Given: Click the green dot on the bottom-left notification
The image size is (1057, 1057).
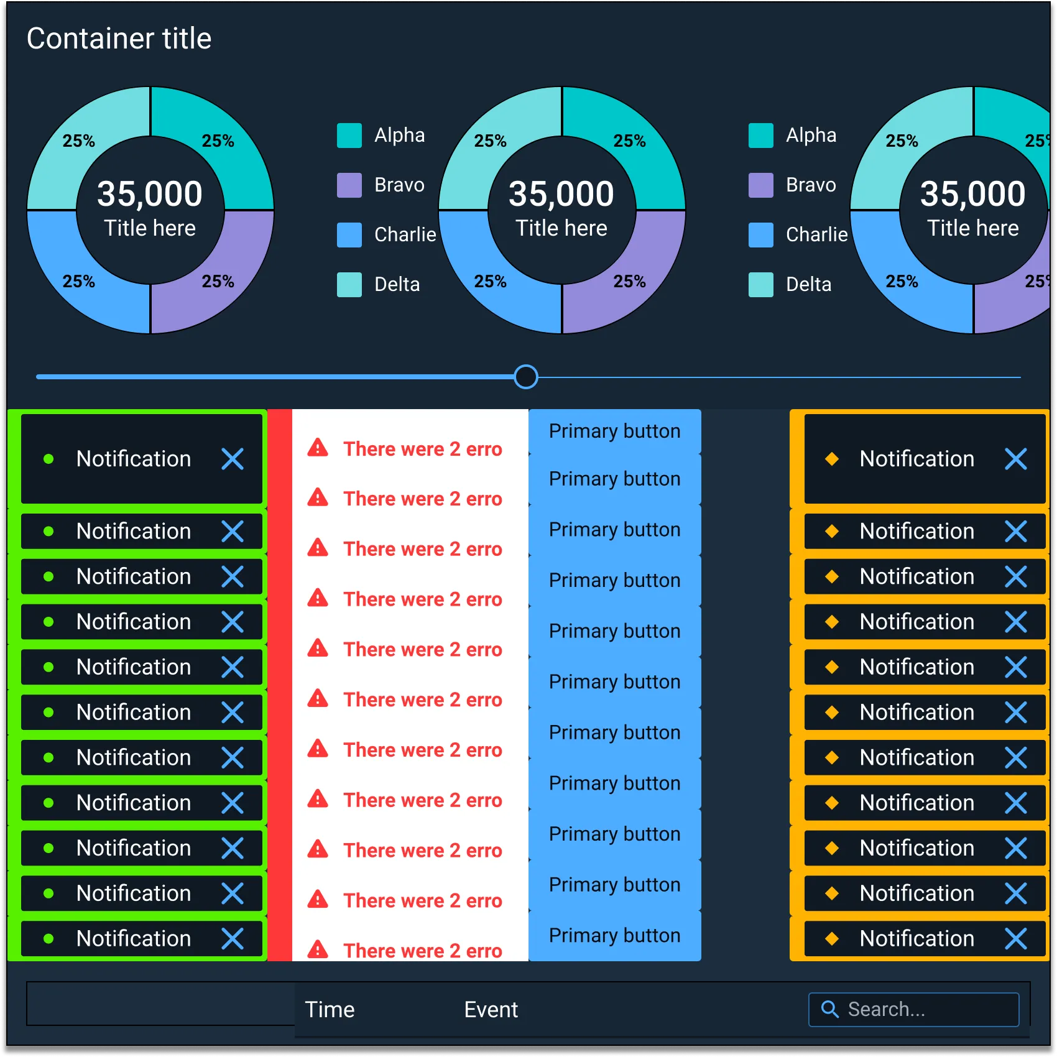Looking at the screenshot, I should tap(50, 939).
